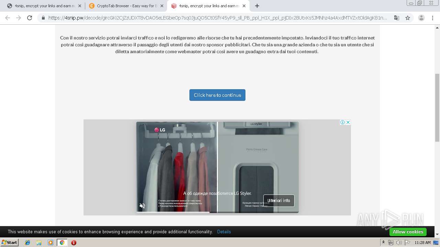Launch Internet Explorer from taskbar
Viewport: 440px width, 247px height.
27,243
